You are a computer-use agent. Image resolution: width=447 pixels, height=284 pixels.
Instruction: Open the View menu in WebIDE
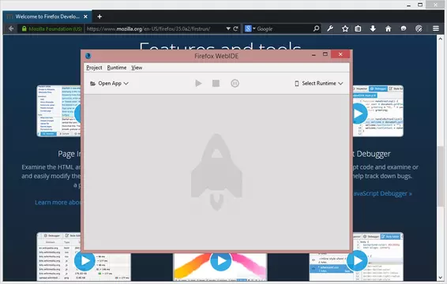click(x=137, y=68)
